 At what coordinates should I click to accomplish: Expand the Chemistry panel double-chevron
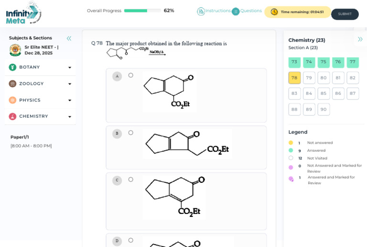tap(360, 39)
